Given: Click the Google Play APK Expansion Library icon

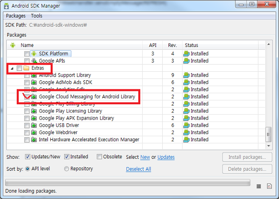Looking at the screenshot, I should tap(34, 118).
